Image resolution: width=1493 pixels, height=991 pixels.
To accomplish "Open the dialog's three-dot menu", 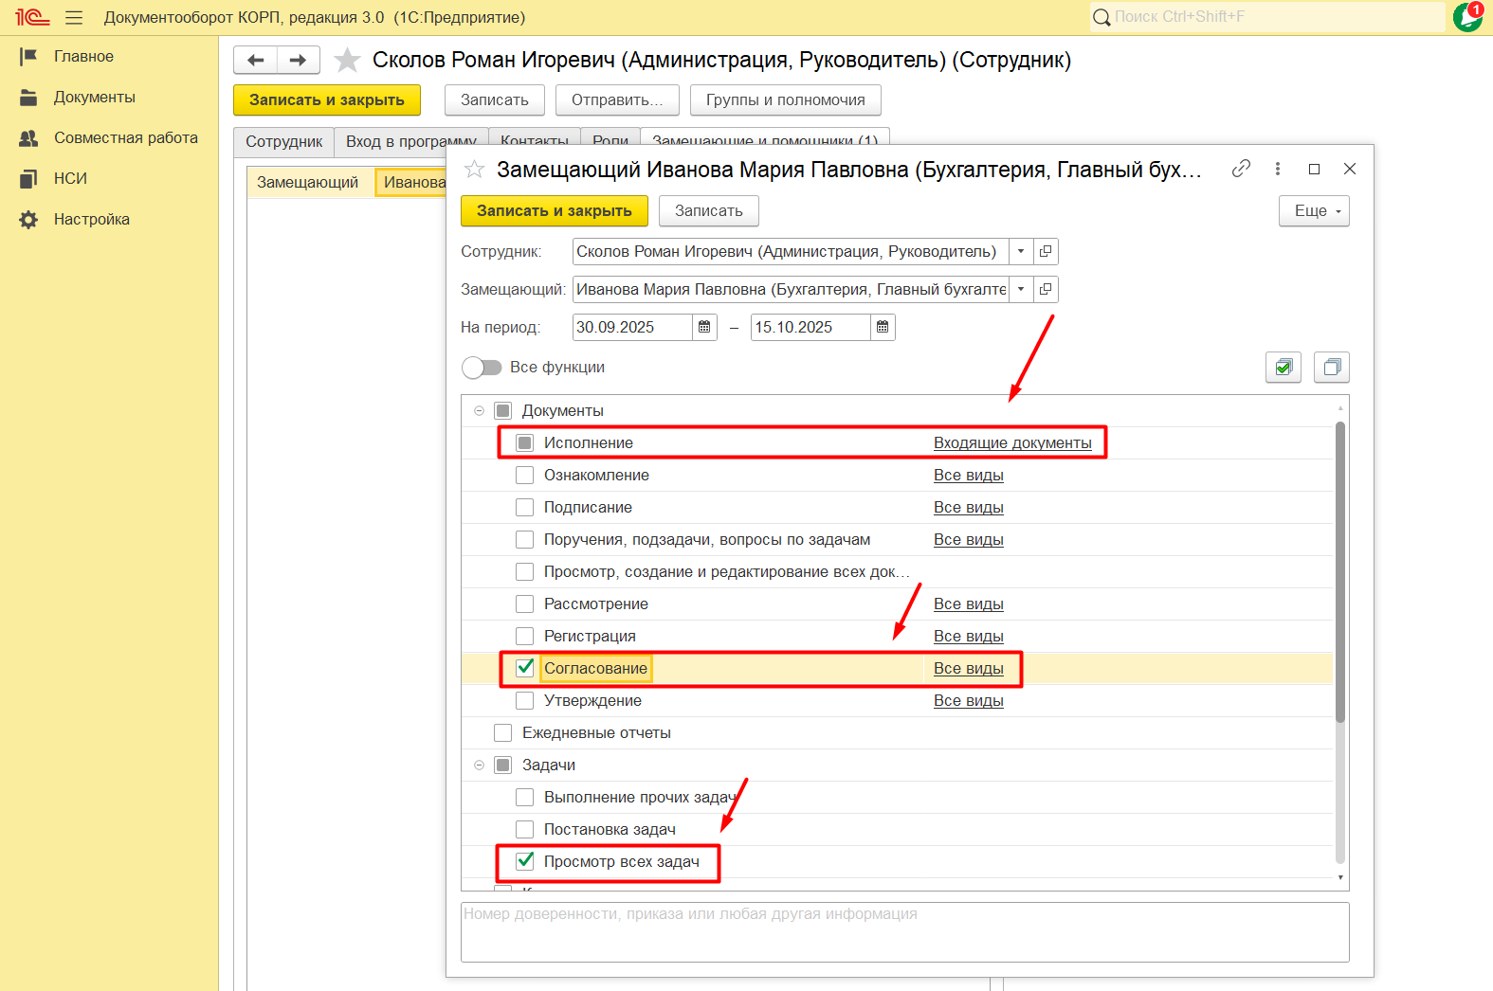I will (x=1278, y=169).
